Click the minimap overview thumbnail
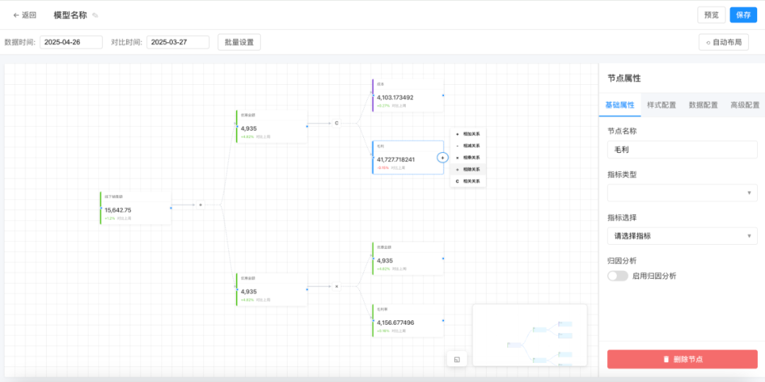This screenshot has width=765, height=382. point(529,335)
